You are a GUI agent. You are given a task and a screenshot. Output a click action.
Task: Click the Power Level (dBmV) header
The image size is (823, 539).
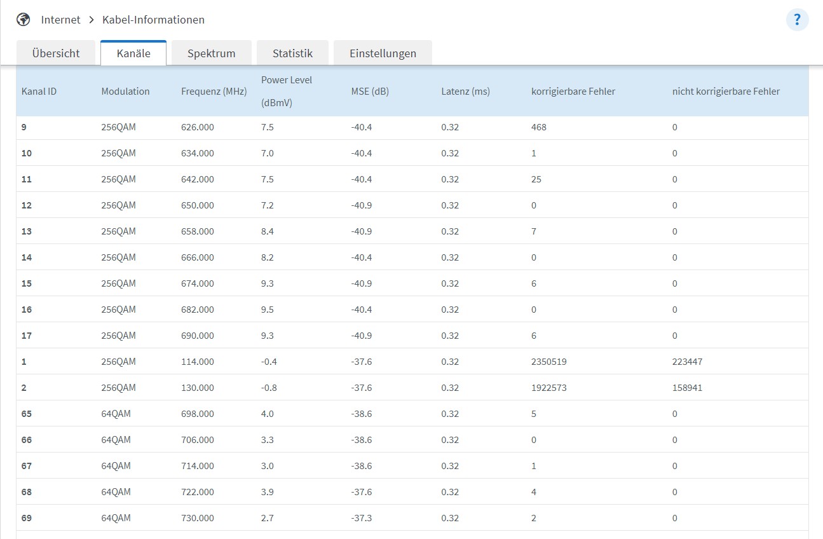[286, 91]
